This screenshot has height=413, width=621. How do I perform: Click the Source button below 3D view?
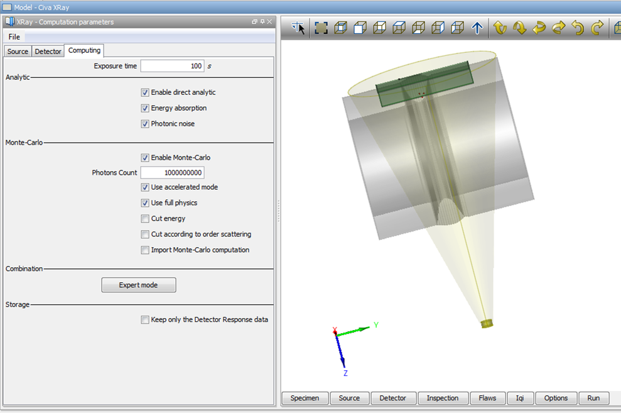(350, 398)
